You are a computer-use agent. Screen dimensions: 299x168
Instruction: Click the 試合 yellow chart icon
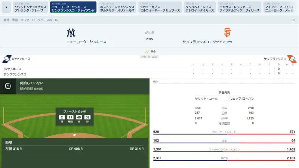[147, 52]
